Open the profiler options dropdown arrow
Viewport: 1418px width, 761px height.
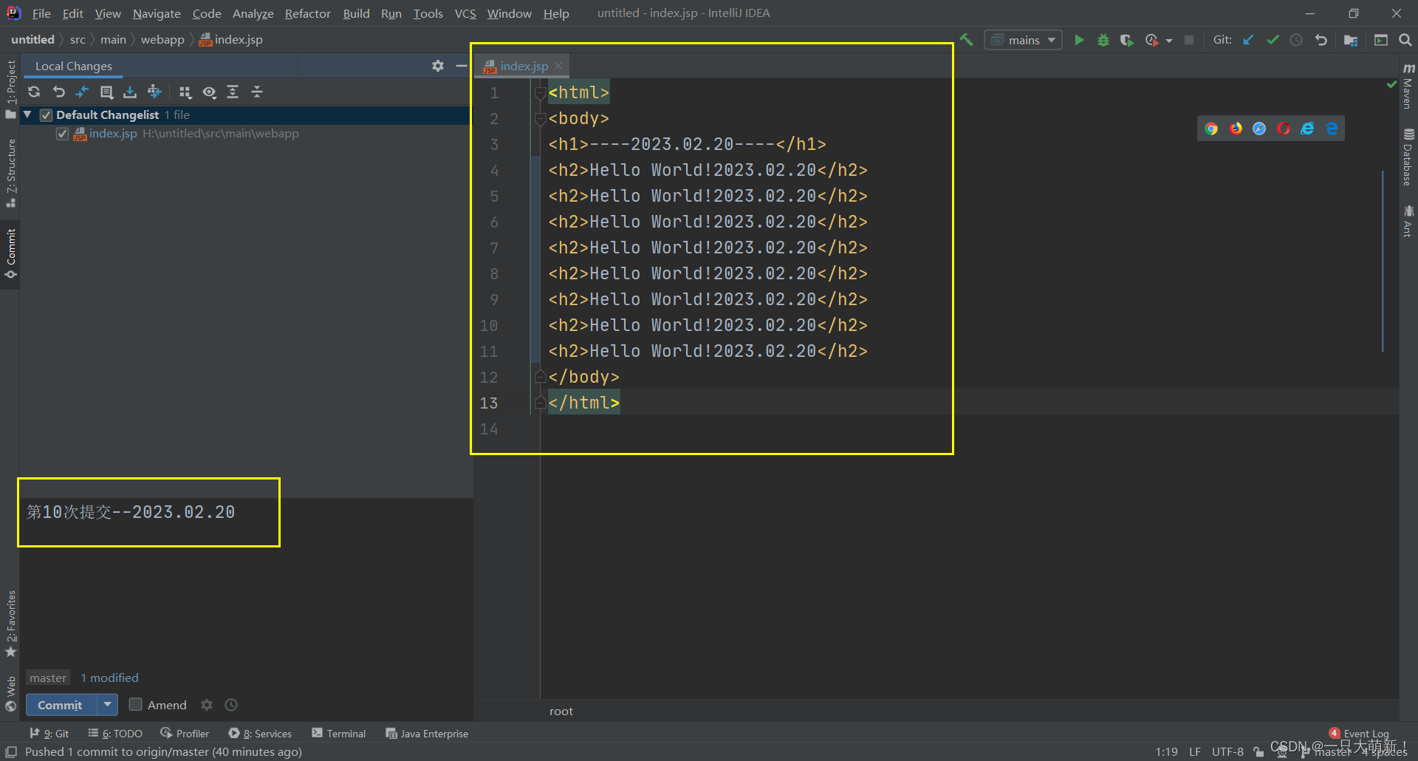click(1169, 41)
